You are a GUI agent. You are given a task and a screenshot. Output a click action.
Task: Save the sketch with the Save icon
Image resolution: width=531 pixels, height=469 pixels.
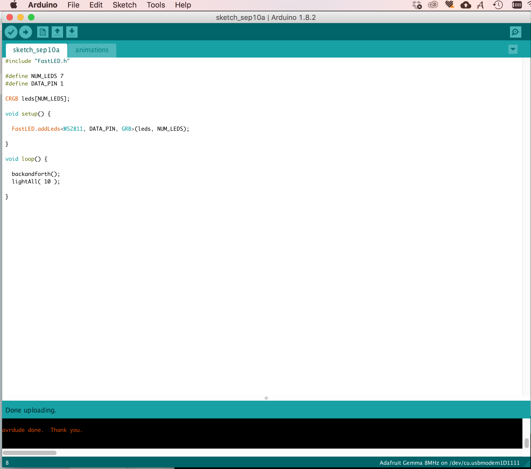72,32
